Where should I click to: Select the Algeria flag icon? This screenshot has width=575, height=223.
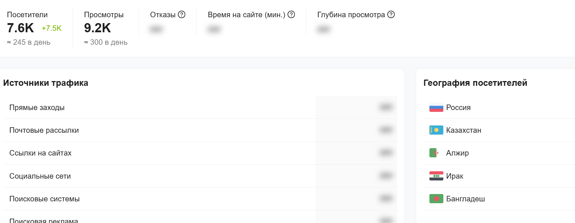[436, 153]
